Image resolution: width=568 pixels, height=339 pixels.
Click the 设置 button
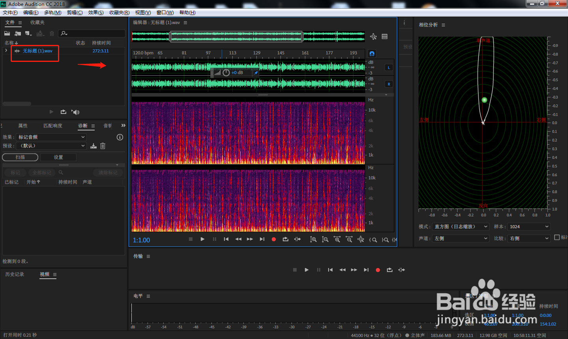tap(58, 157)
